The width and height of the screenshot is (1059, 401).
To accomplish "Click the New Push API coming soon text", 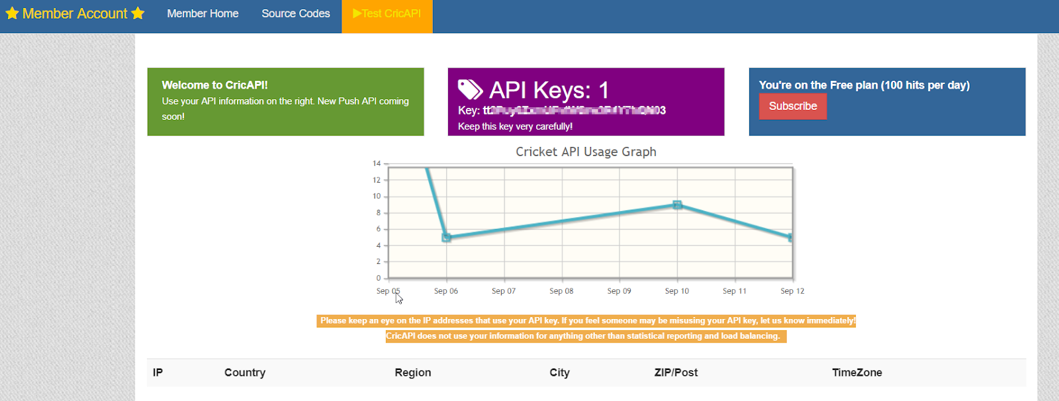I will (x=285, y=109).
